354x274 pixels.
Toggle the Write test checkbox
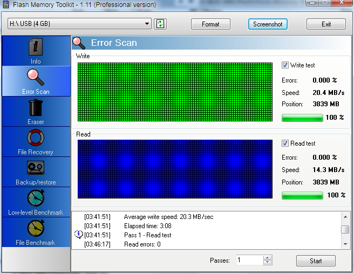(x=285, y=65)
